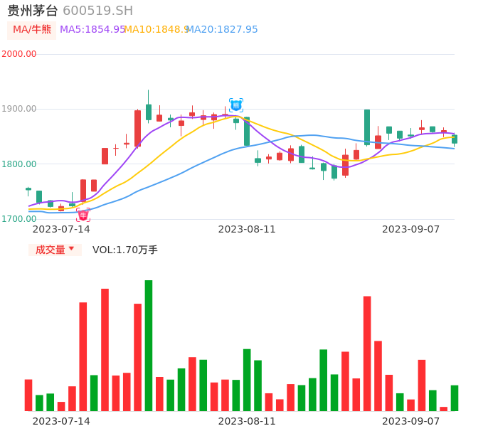Click the 2023-08-11 date under the price chart
The height and width of the screenshot is (431, 488).
point(247,229)
